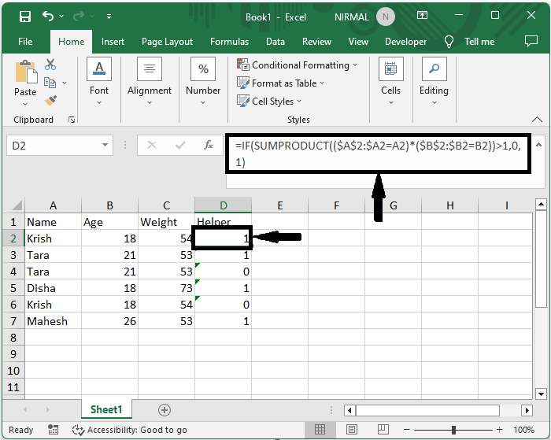The width and height of the screenshot is (551, 440).
Task: Click the Insert Function fx icon
Action: pyautogui.click(x=209, y=146)
